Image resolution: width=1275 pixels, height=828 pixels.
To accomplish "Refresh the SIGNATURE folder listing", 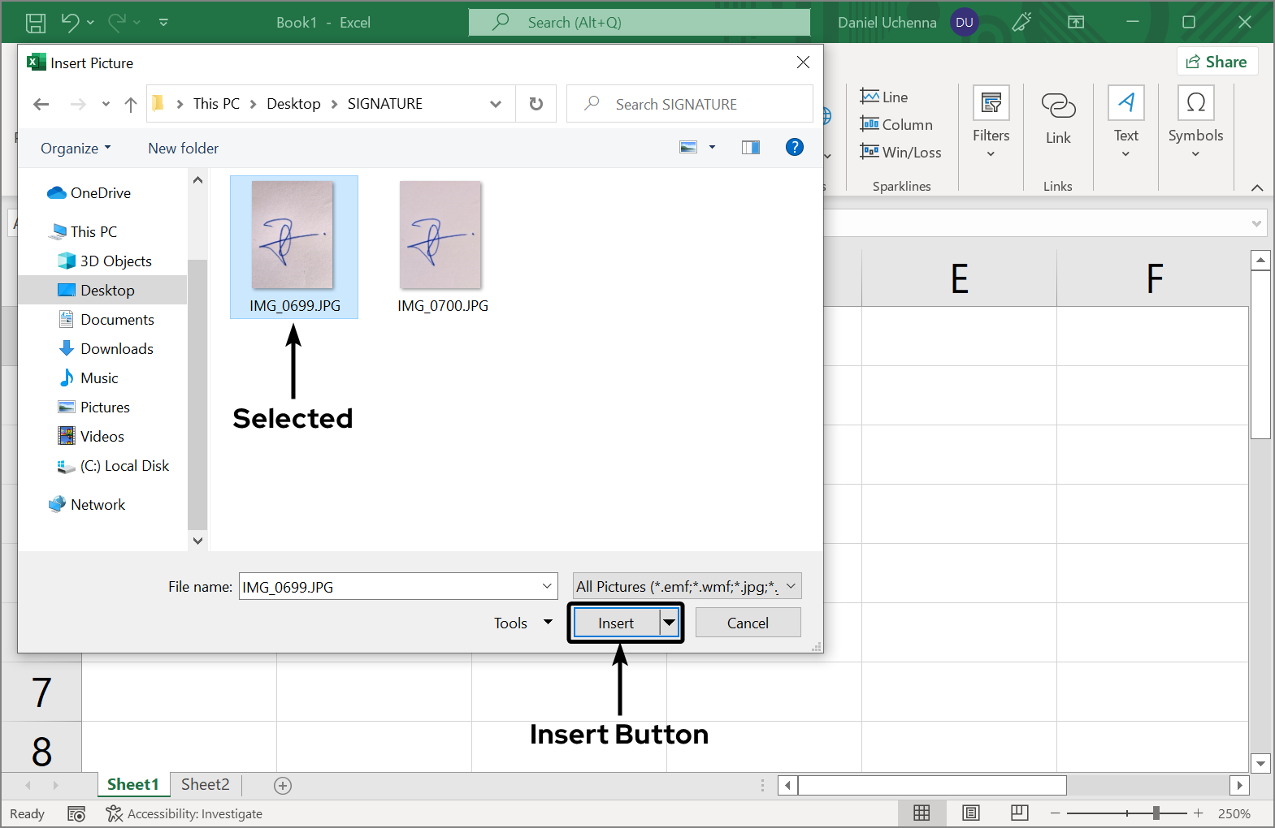I will [536, 104].
